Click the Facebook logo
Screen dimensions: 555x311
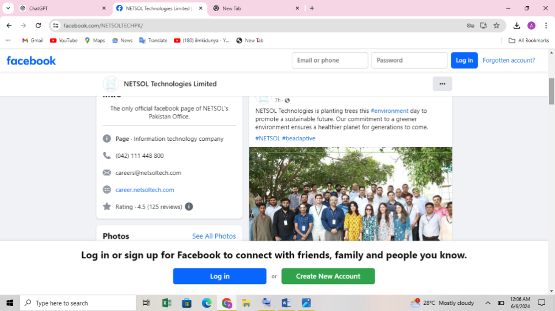tap(31, 61)
